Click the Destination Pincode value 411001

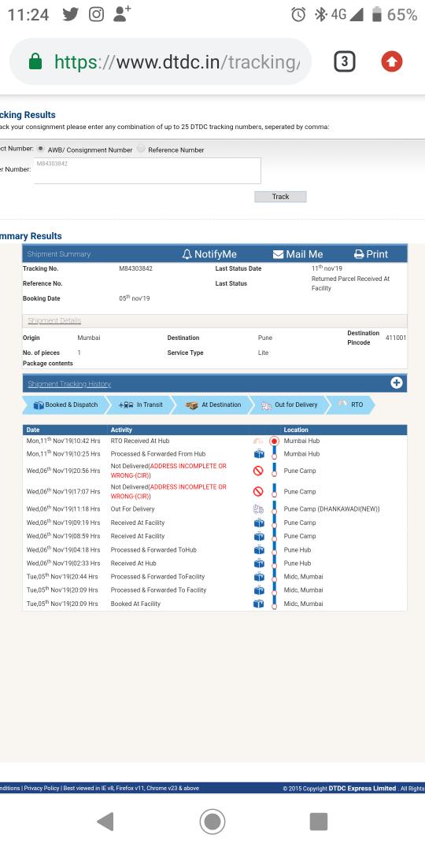[x=396, y=338]
